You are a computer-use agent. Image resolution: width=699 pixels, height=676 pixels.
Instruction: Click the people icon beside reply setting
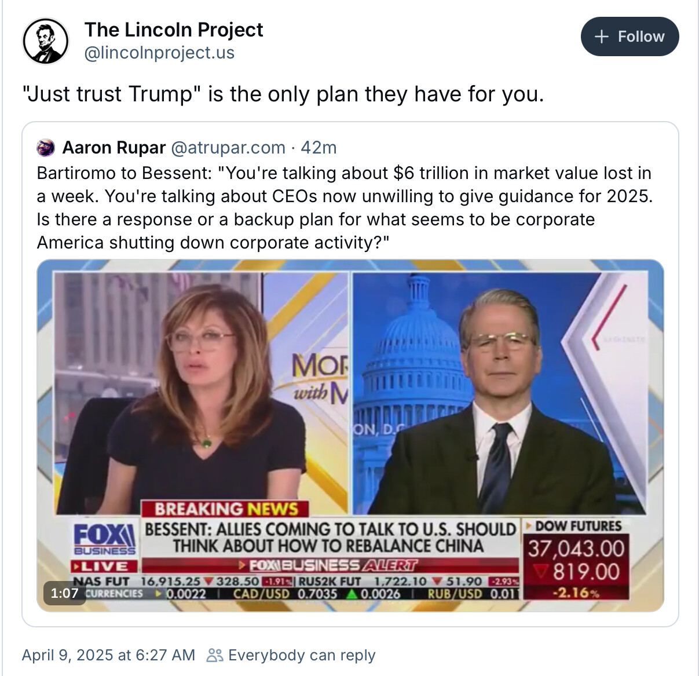[215, 655]
